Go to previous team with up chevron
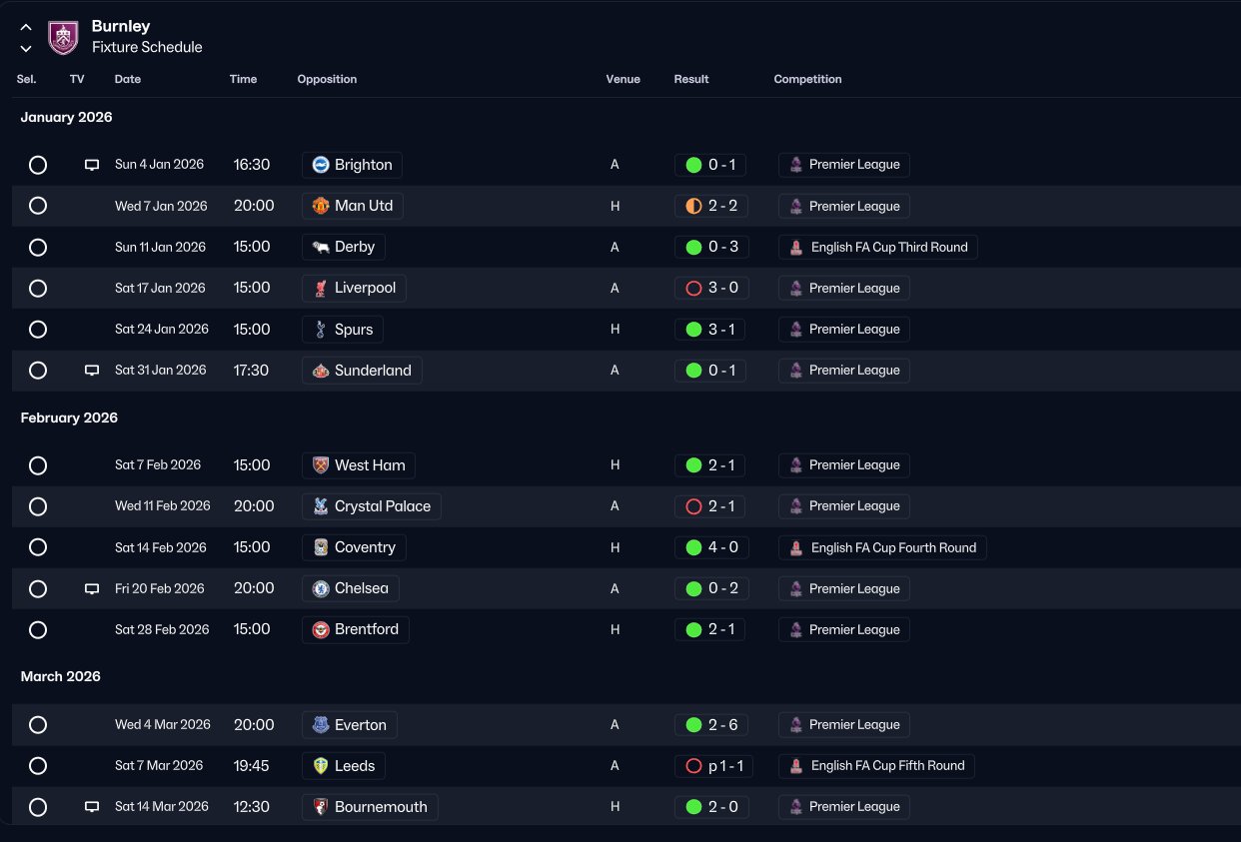 [x=26, y=28]
